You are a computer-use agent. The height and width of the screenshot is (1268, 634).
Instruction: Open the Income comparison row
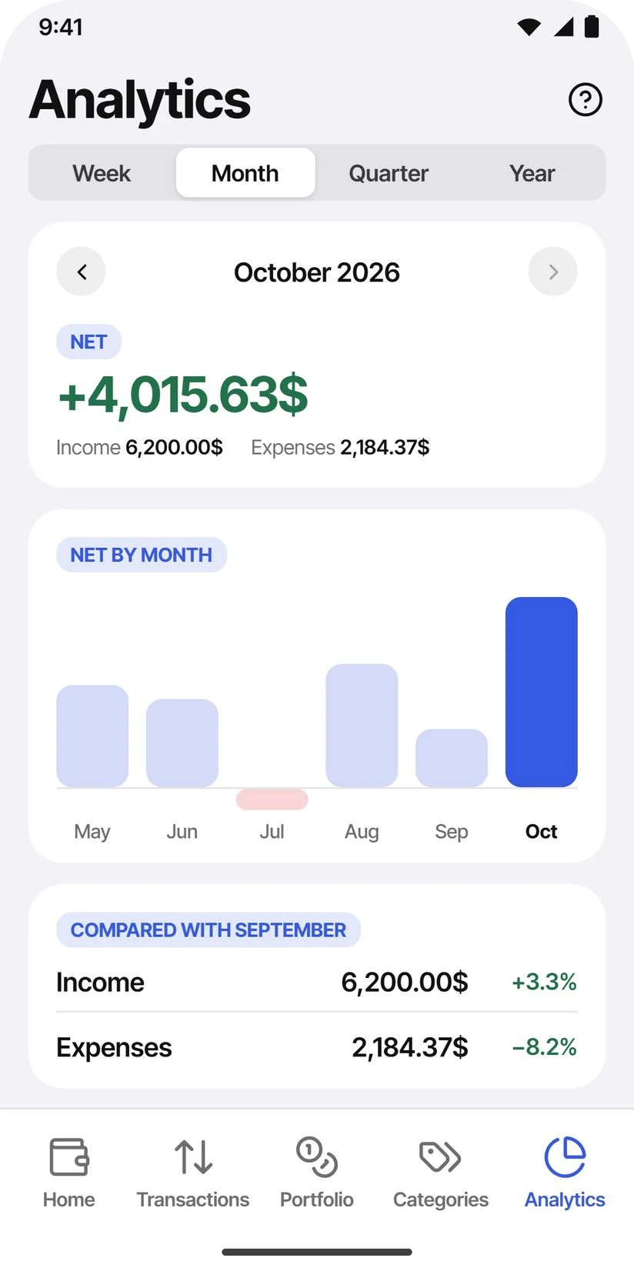coord(317,982)
